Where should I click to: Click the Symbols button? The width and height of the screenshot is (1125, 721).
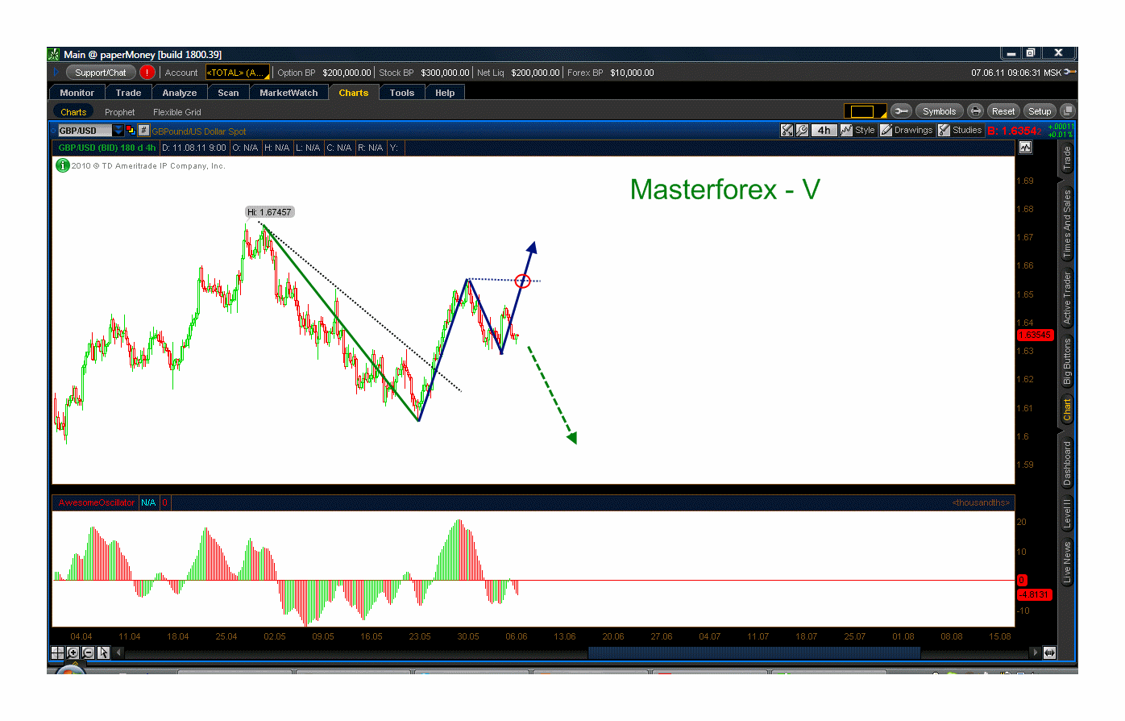pos(939,111)
